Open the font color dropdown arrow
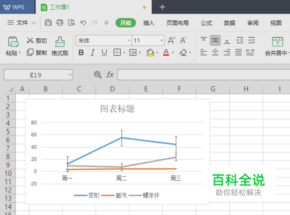Image resolution: width=290 pixels, height=215 pixels. (173, 53)
